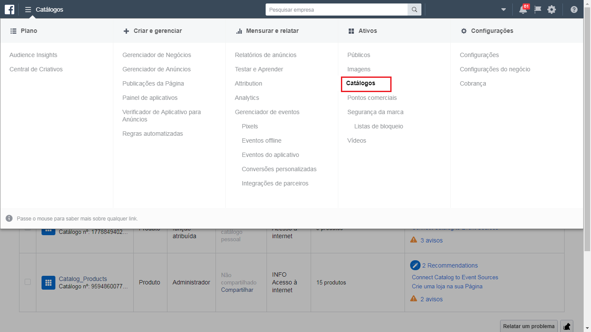Select Públicos under Ativos

[x=359, y=55]
